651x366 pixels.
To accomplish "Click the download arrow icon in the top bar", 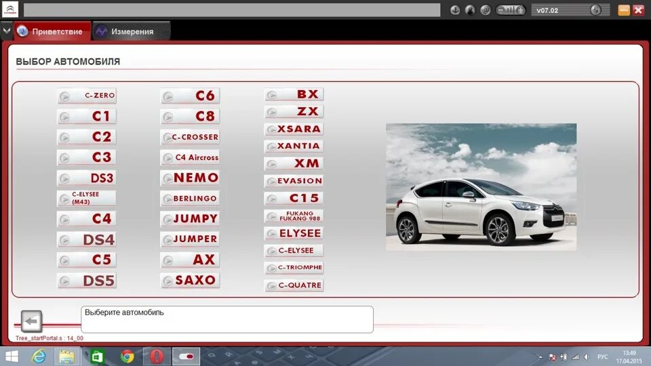I will click(x=455, y=10).
